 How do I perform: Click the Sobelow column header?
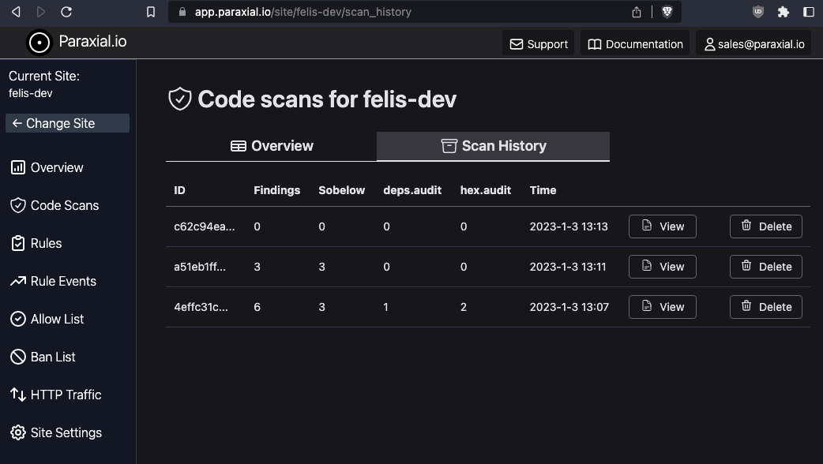click(x=342, y=190)
